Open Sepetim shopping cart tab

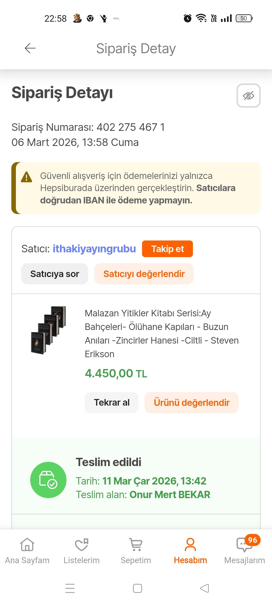(136, 551)
